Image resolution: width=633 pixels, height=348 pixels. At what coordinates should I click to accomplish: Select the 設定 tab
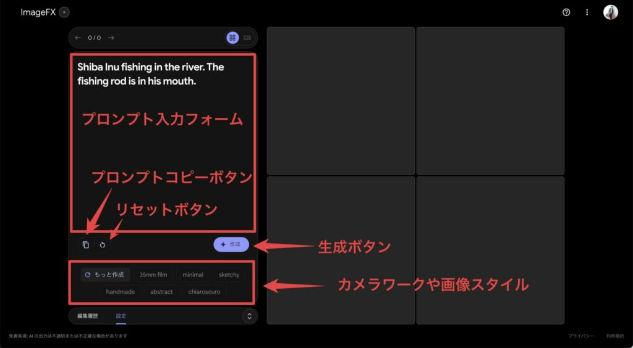[121, 316]
